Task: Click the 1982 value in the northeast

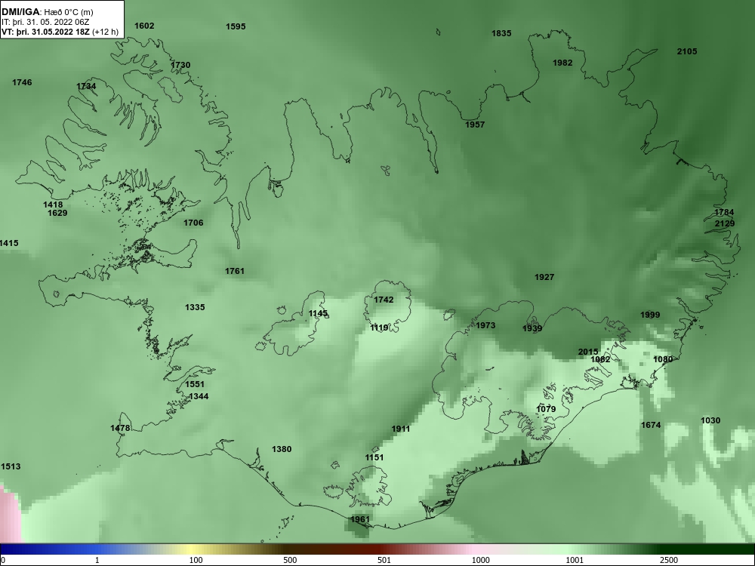Action: 562,63
